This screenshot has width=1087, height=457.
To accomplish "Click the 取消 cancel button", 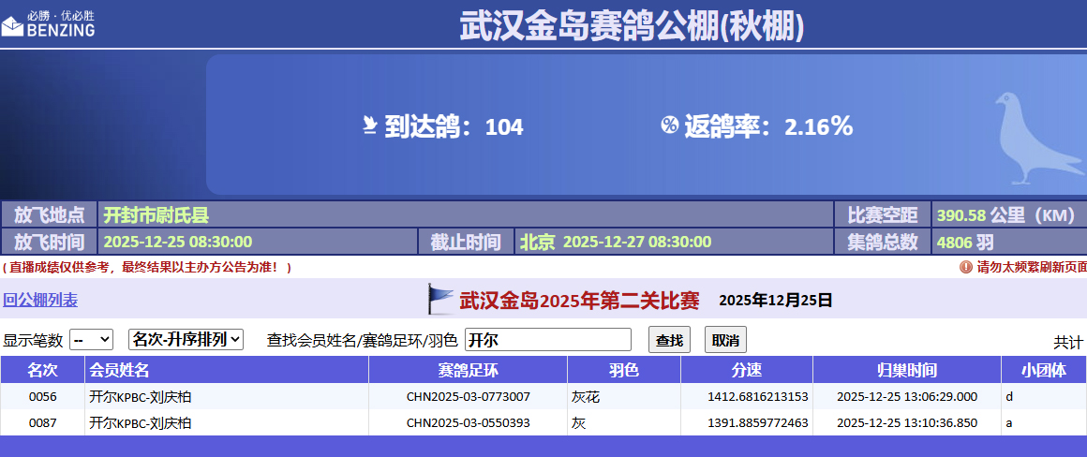I will [x=725, y=340].
